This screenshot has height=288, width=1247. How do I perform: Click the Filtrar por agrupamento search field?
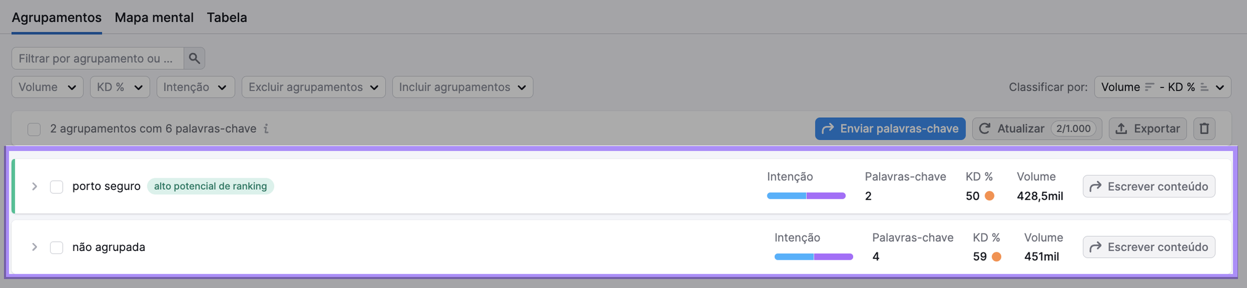(x=98, y=59)
